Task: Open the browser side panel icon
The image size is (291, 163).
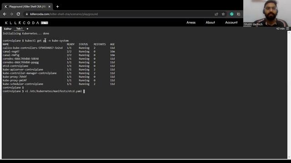Action: (238, 14)
